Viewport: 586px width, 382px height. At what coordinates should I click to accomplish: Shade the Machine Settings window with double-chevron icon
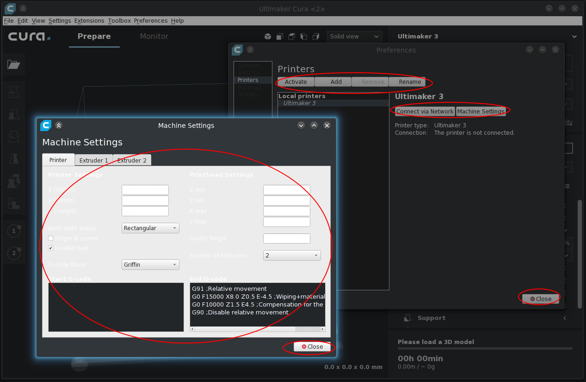click(x=58, y=125)
